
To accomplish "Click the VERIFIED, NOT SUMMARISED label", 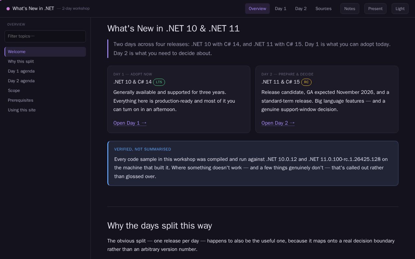I will coord(143,149).
